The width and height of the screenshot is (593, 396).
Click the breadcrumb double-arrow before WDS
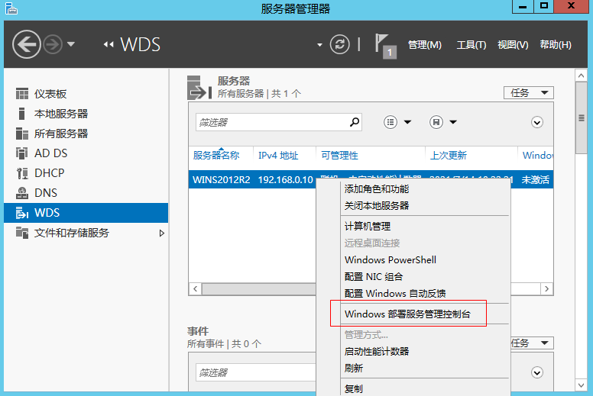[109, 44]
